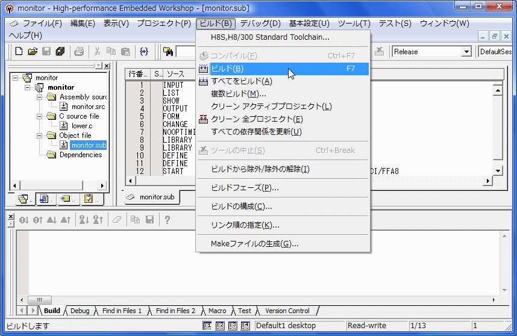The height and width of the screenshot is (336, 517).
Task: Click the first layout icon in status bar
Action: [x=207, y=326]
